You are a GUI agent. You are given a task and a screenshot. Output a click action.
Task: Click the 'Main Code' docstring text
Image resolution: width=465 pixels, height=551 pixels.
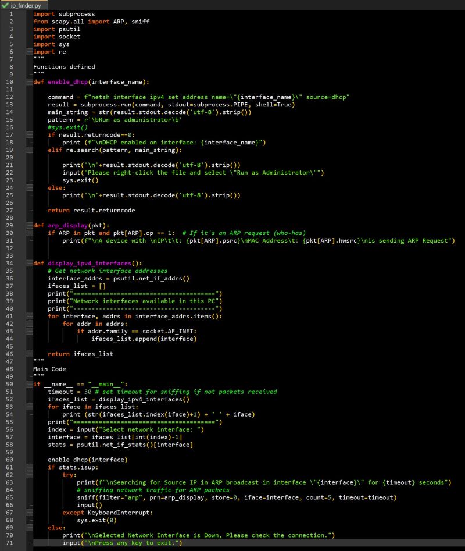point(49,369)
